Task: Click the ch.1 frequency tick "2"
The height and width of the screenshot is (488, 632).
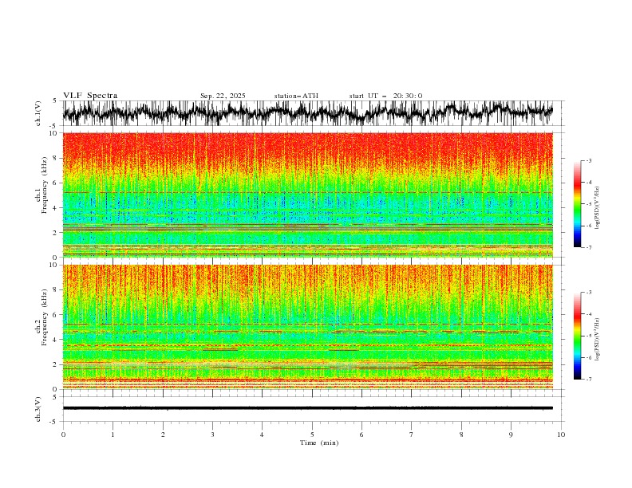Action: pos(56,233)
